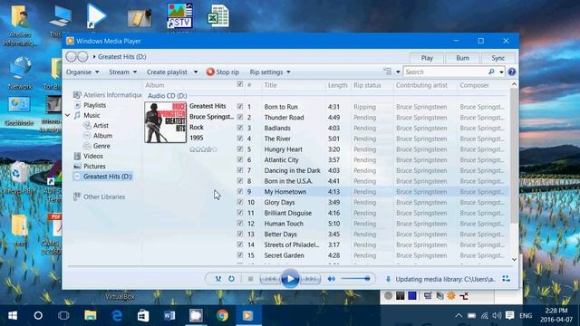Switch to the Sync tab
This screenshot has width=580, height=326.
click(498, 58)
